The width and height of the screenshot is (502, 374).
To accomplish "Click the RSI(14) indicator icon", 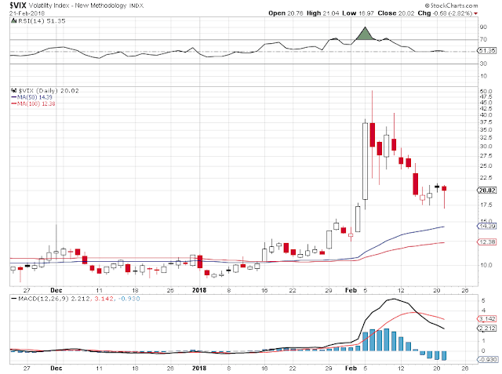I will click(x=13, y=21).
